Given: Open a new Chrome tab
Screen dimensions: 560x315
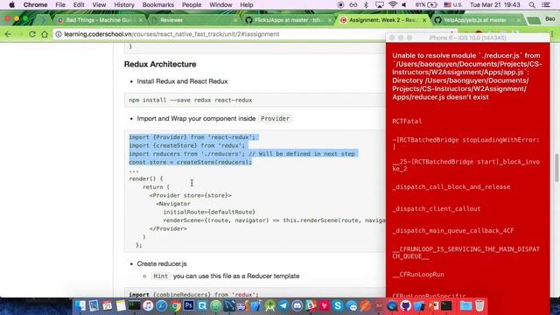Looking at the screenshot, I should [534, 21].
